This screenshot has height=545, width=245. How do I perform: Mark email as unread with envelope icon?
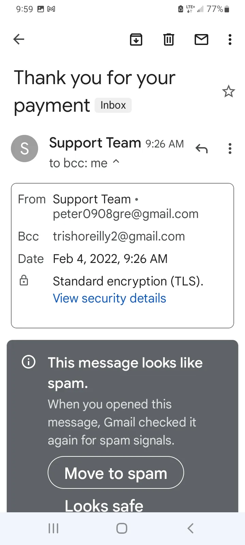tap(201, 40)
